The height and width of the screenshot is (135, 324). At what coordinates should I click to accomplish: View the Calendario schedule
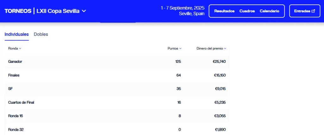click(269, 11)
